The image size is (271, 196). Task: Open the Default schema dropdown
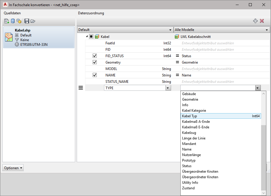coord(125,30)
